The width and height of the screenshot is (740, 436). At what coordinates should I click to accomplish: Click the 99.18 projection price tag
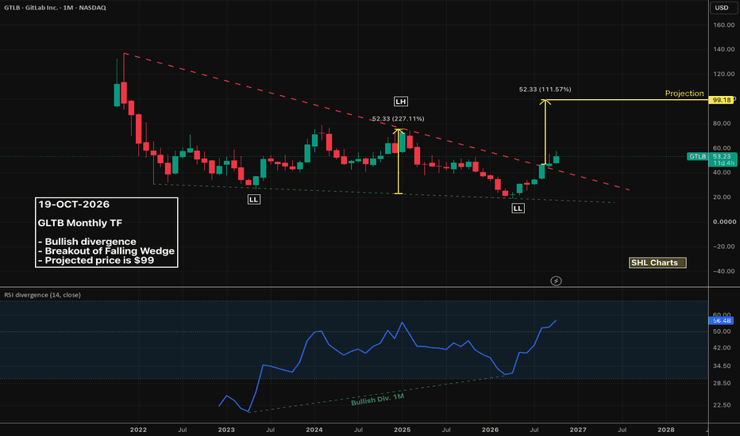722,100
